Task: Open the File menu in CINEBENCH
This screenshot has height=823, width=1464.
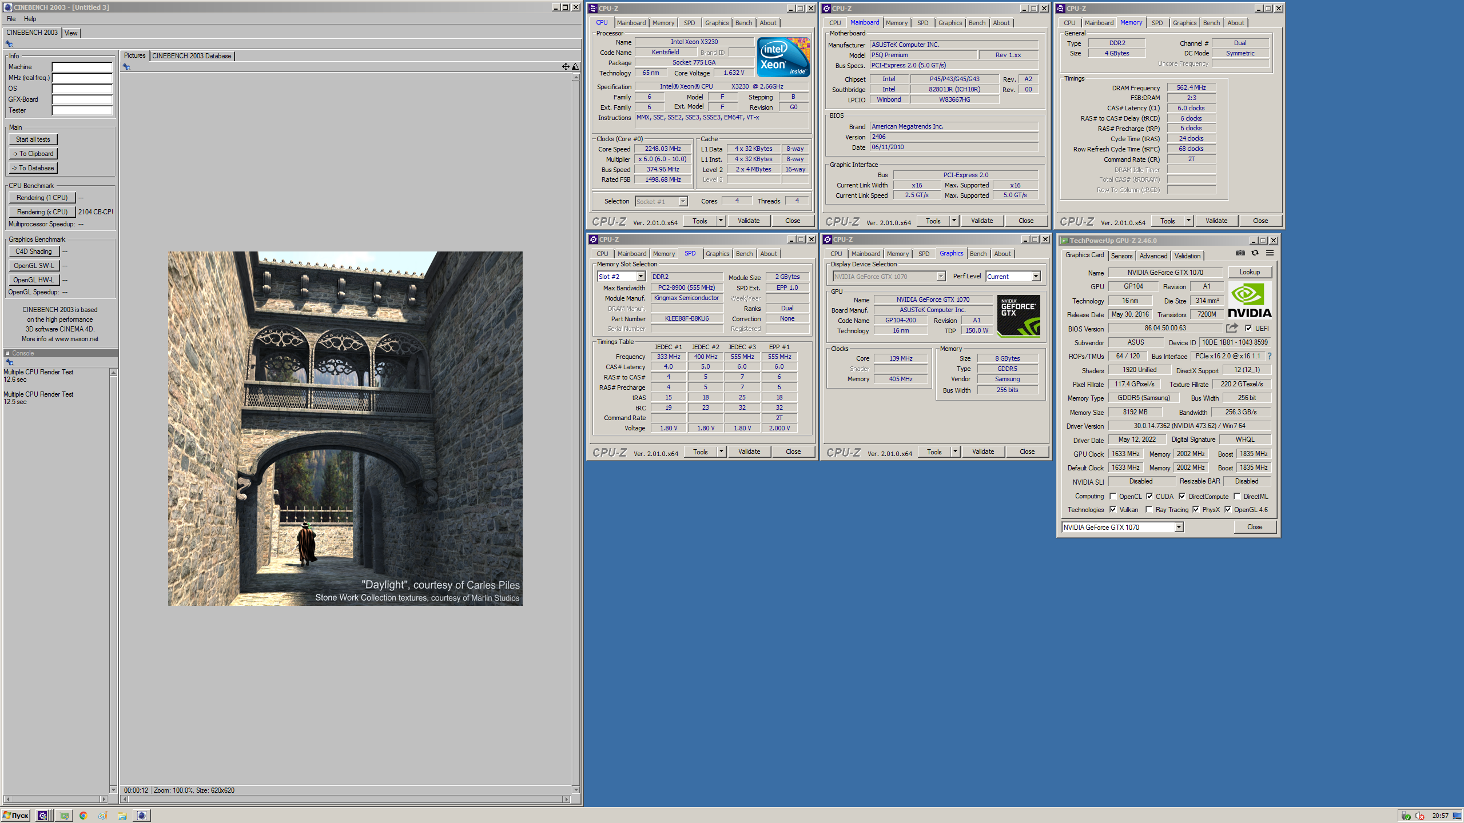Action: [x=11, y=19]
